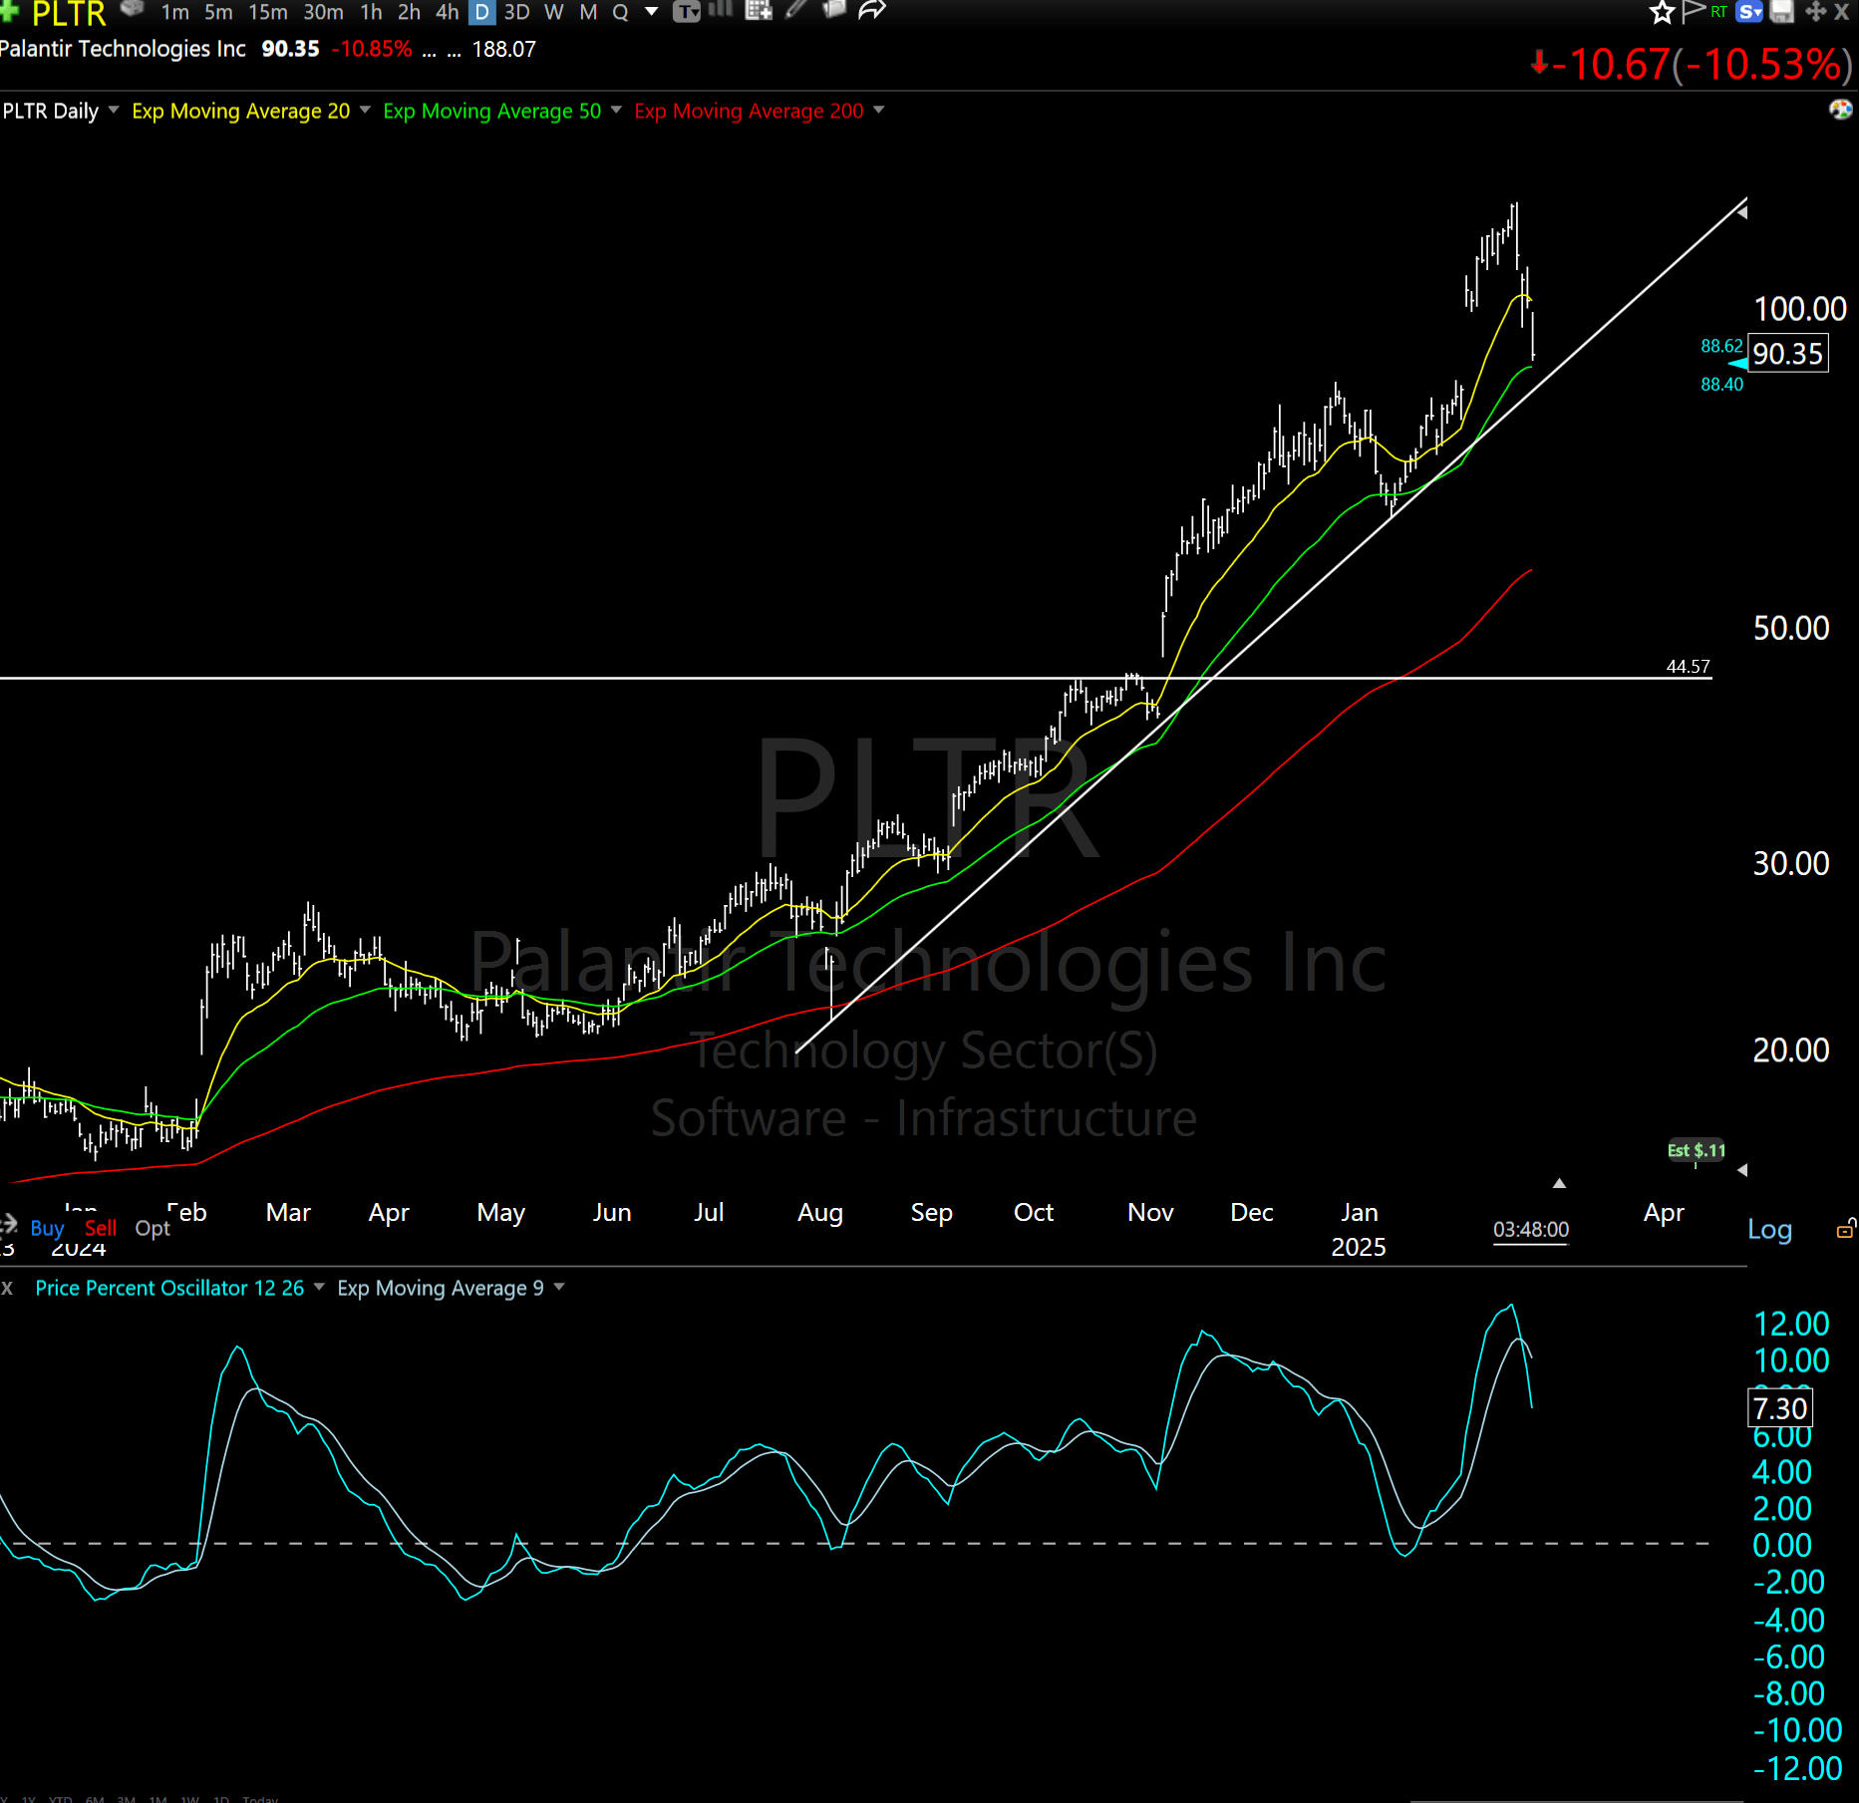Image resolution: width=1859 pixels, height=1803 pixels.
Task: Click the PLTR ticker symbol
Action: (x=69, y=14)
